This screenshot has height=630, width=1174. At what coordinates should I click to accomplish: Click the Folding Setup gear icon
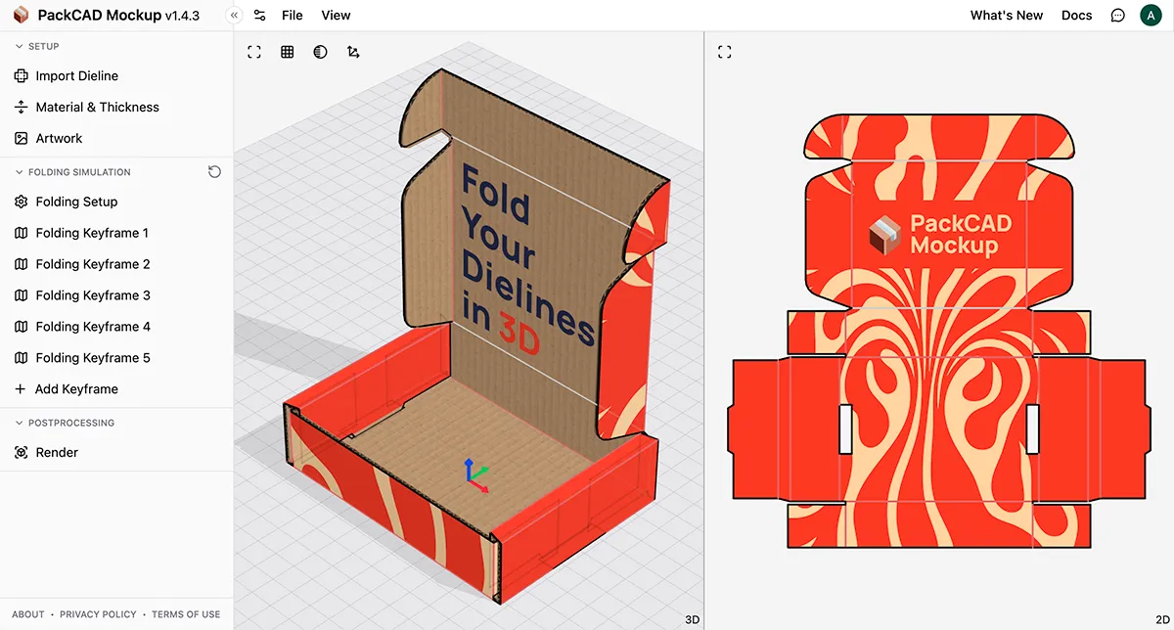click(22, 202)
